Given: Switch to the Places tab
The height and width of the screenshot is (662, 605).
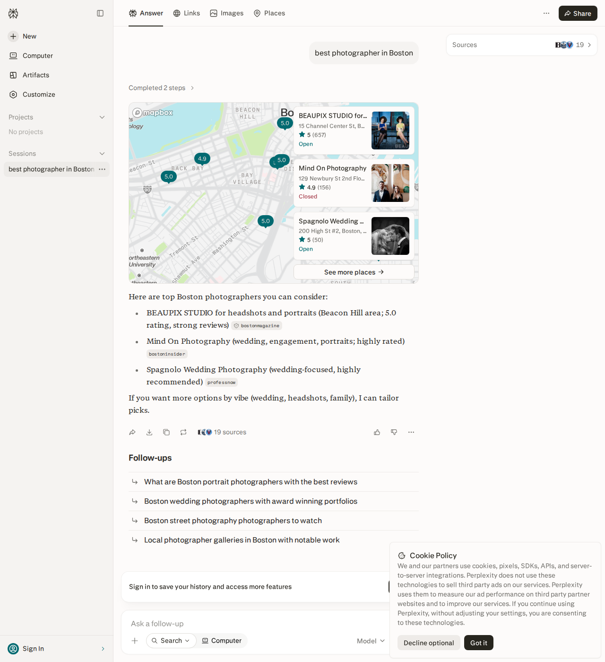Looking at the screenshot, I should 269,13.
